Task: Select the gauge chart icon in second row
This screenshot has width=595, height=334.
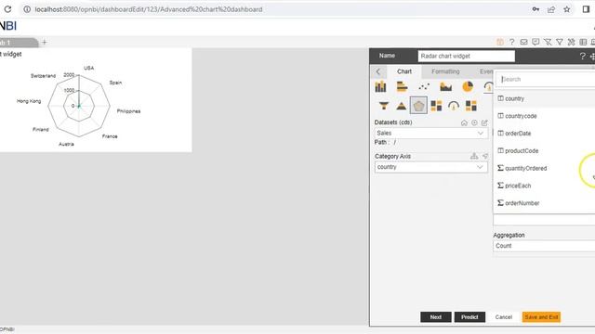Action: (454, 106)
